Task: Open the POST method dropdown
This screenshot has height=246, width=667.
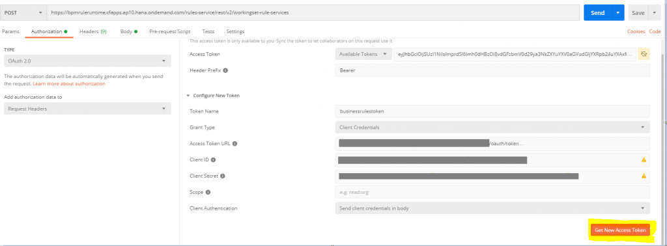Action: 23,13
